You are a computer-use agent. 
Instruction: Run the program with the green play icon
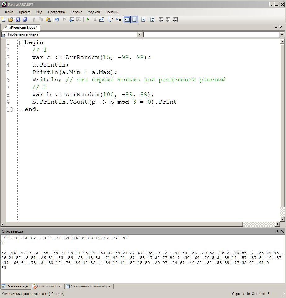click(88, 20)
